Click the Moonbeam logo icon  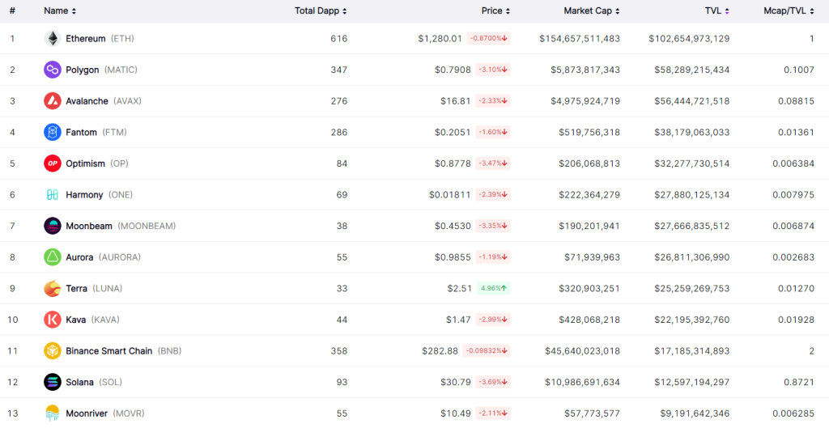point(53,226)
